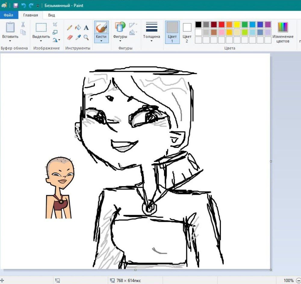Open the Вставить dropdown arrow

point(10,41)
